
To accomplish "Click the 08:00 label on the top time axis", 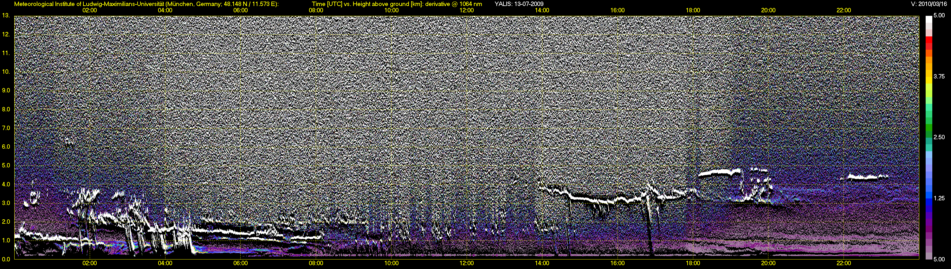I will (316, 10).
